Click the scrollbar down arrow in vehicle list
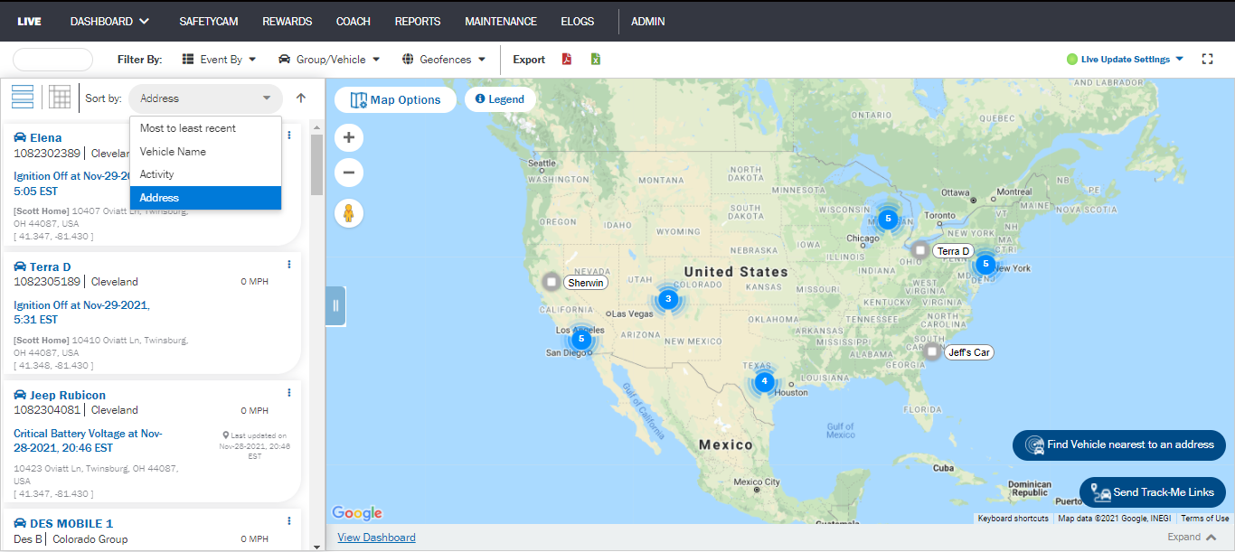Screen dimensions: 1235x552 316,547
